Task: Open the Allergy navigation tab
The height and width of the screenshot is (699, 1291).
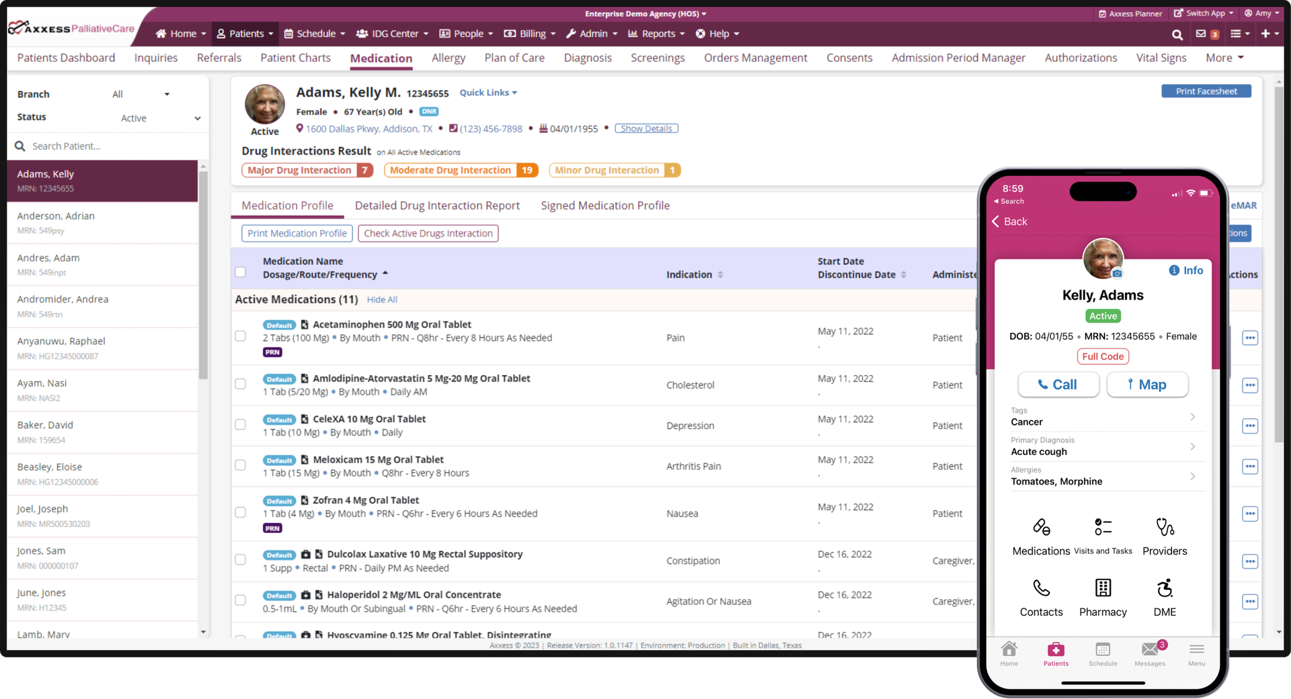Action: [x=448, y=58]
